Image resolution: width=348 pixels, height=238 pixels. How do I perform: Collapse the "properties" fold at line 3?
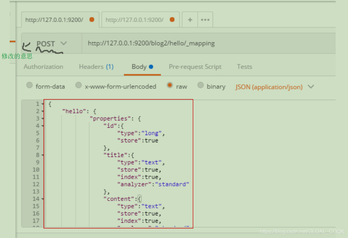pos(42,119)
